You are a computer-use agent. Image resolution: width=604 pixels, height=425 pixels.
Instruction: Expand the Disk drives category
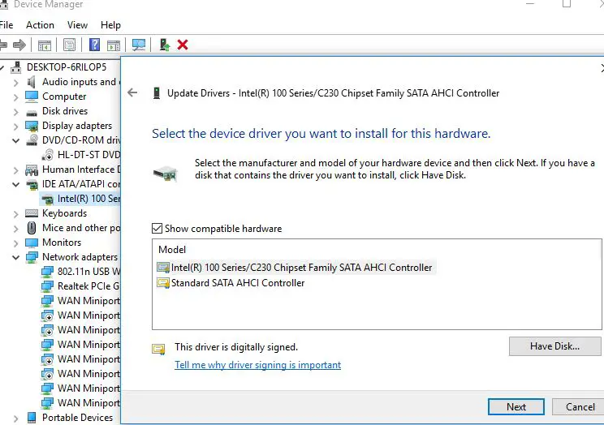[x=15, y=112]
